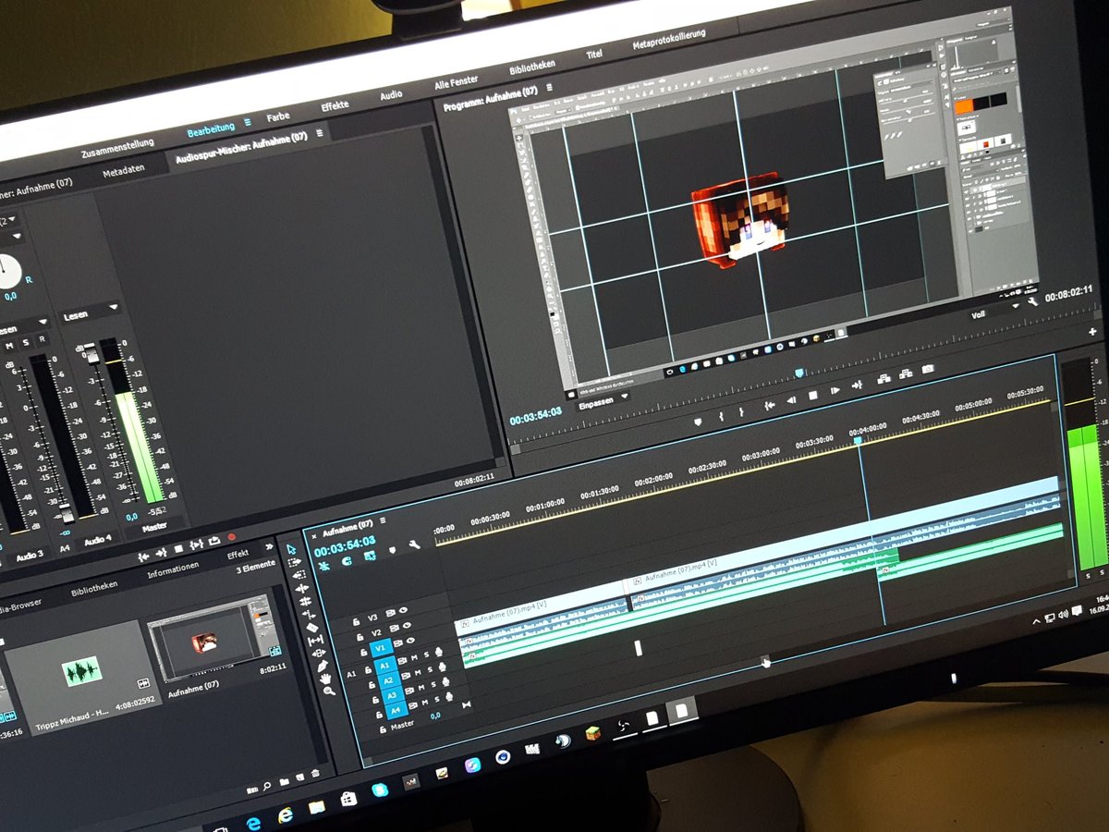The width and height of the screenshot is (1109, 832).
Task: Click the timeline timecode 00:03:54:03
Action: [345, 546]
